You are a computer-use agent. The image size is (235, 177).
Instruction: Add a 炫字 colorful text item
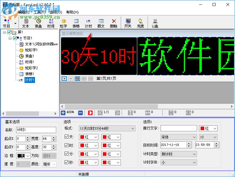63,23
